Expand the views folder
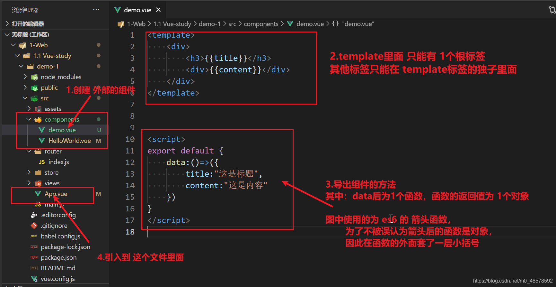 (29, 183)
